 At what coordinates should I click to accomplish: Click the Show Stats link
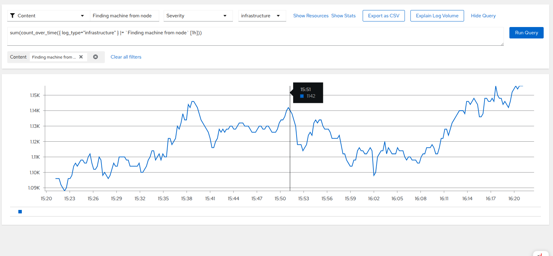click(x=343, y=16)
